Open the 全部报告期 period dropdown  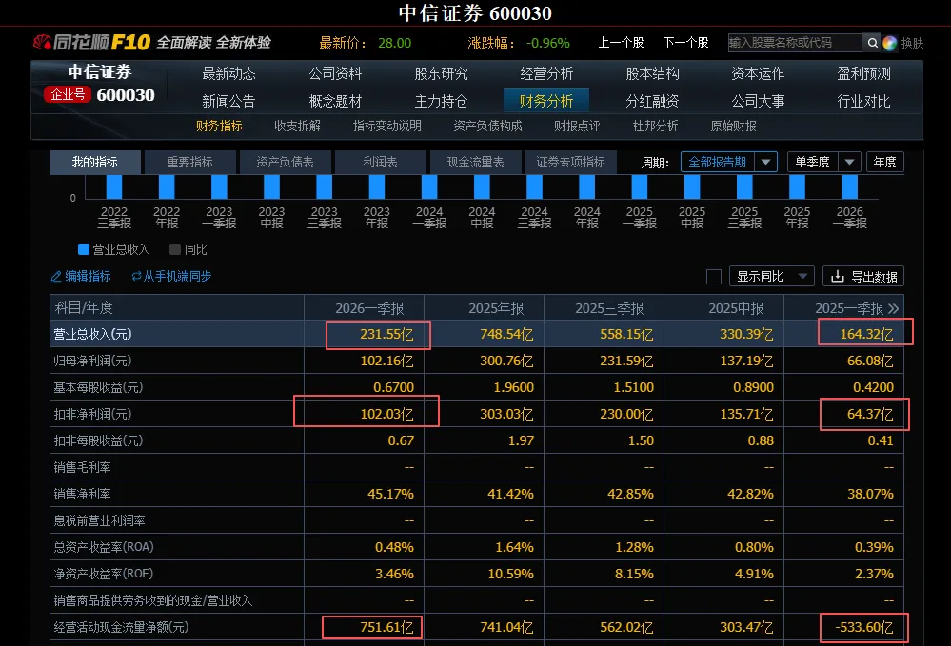click(729, 162)
